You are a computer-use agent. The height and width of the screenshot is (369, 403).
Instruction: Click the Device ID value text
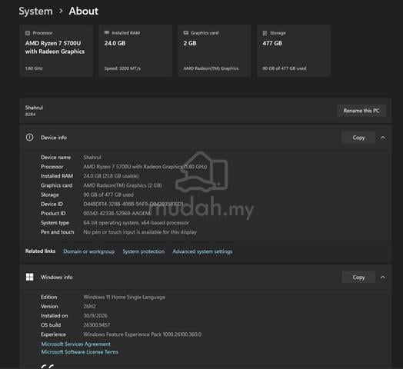[133, 204]
